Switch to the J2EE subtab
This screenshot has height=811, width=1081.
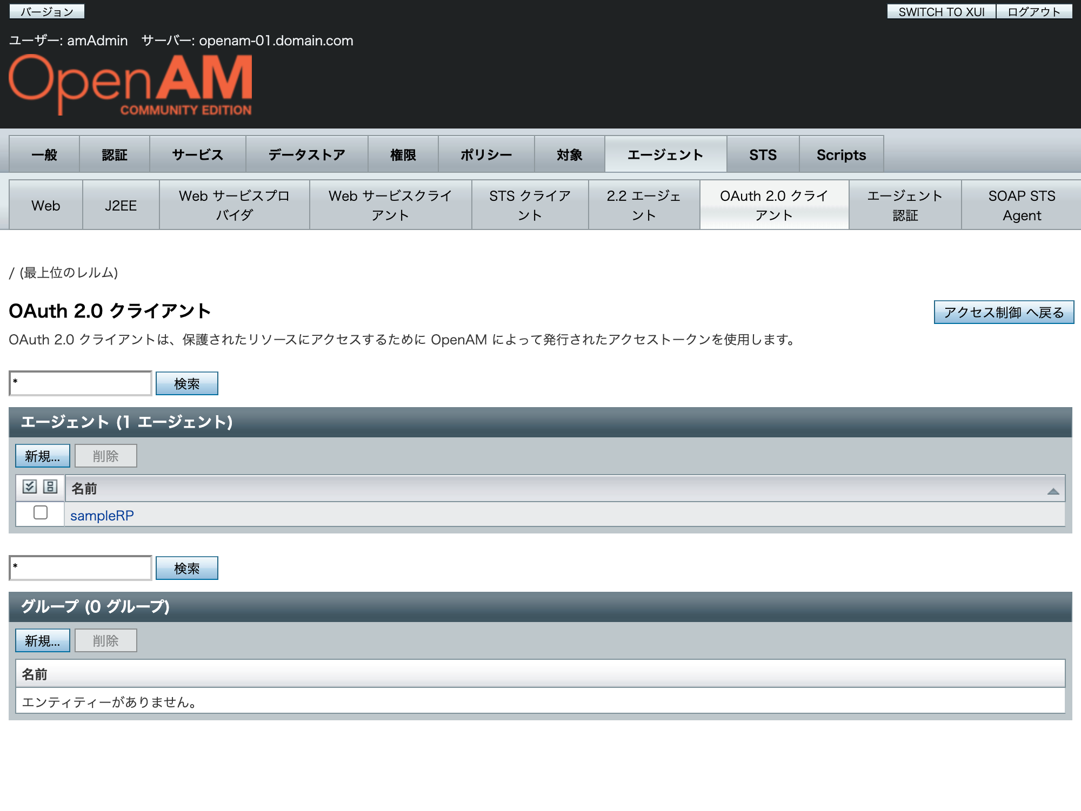pos(121,205)
